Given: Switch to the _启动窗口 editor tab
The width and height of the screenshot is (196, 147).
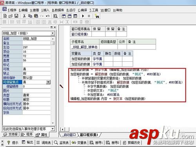Looking at the screenshot, I should [x=69, y=135].
